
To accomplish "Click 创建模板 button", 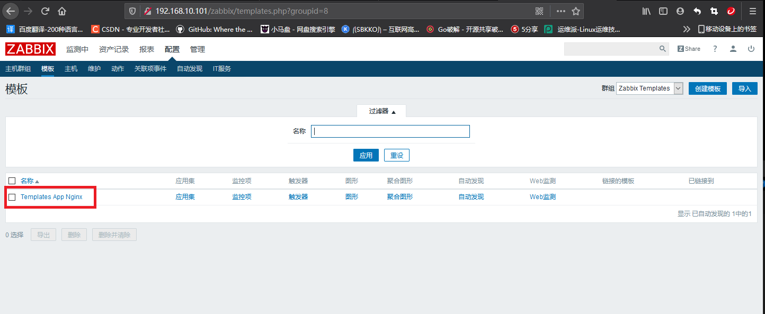I will point(707,88).
